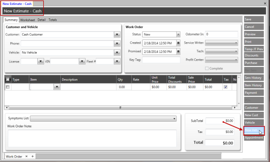
Task: Open the Fleet # dropdown arrow
Action: [x=117, y=61]
